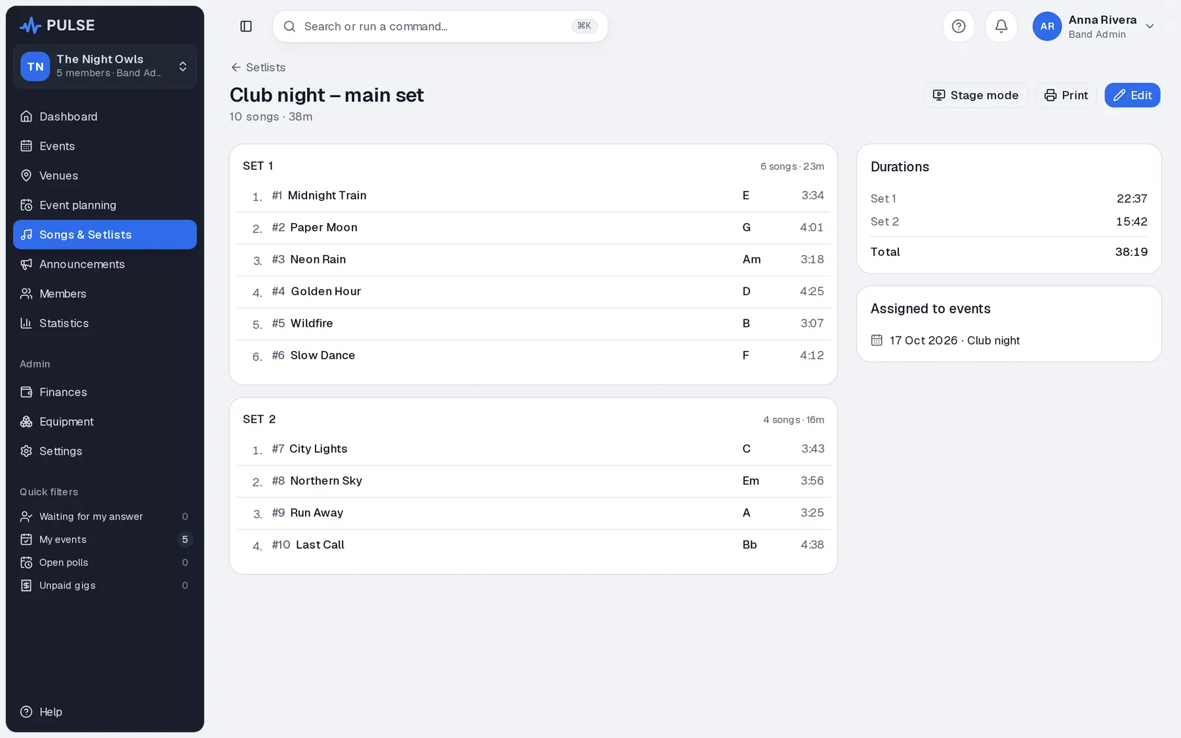Focus the Search or run a command field
Image resolution: width=1181 pixels, height=738 pixels.
click(x=440, y=26)
